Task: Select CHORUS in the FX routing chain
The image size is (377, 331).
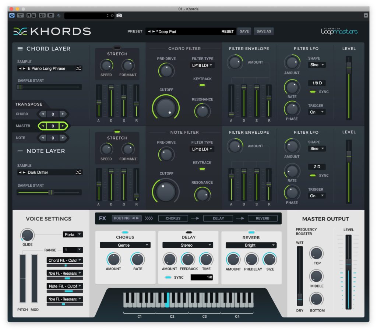Action: (173, 218)
